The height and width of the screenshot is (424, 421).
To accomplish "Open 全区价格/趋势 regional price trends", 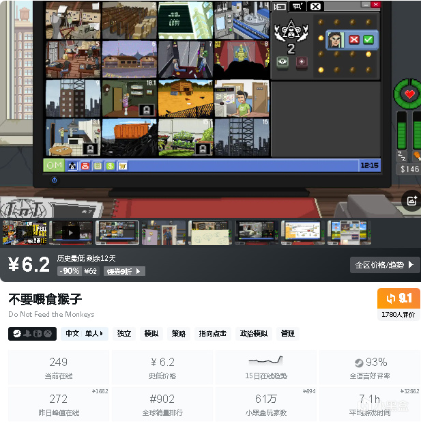I will tap(385, 265).
